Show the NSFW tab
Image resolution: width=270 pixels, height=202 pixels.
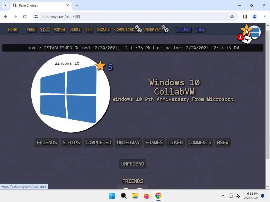pyautogui.click(x=223, y=143)
